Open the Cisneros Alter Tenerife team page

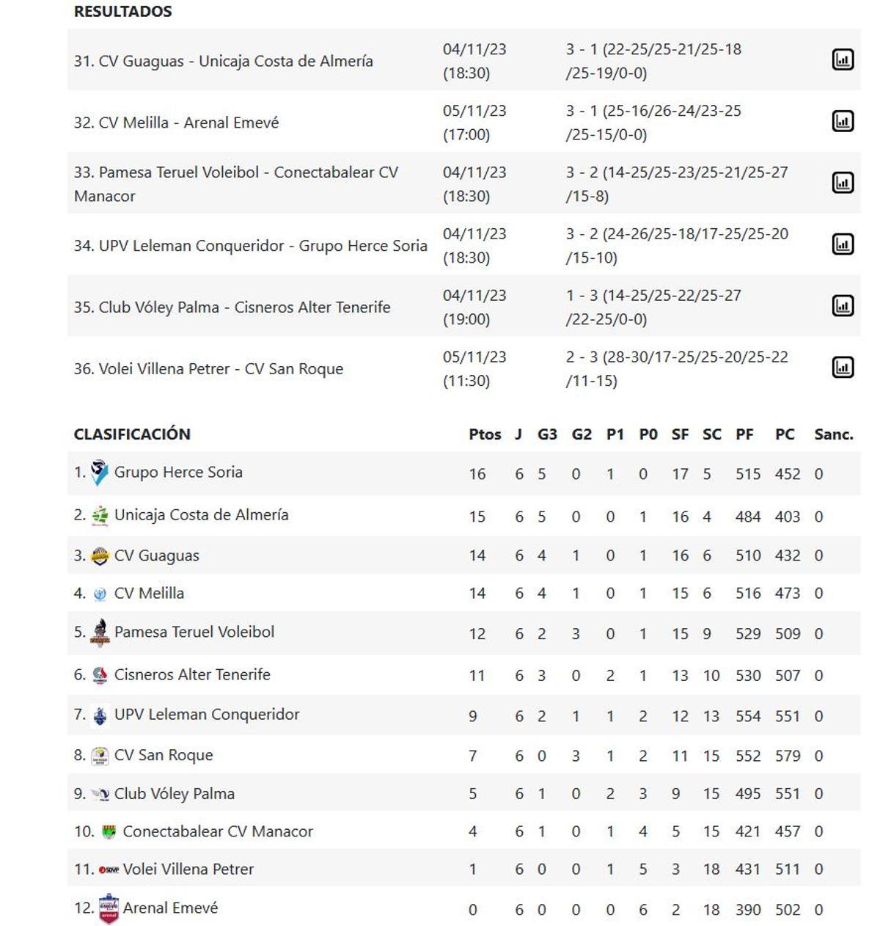(x=192, y=674)
